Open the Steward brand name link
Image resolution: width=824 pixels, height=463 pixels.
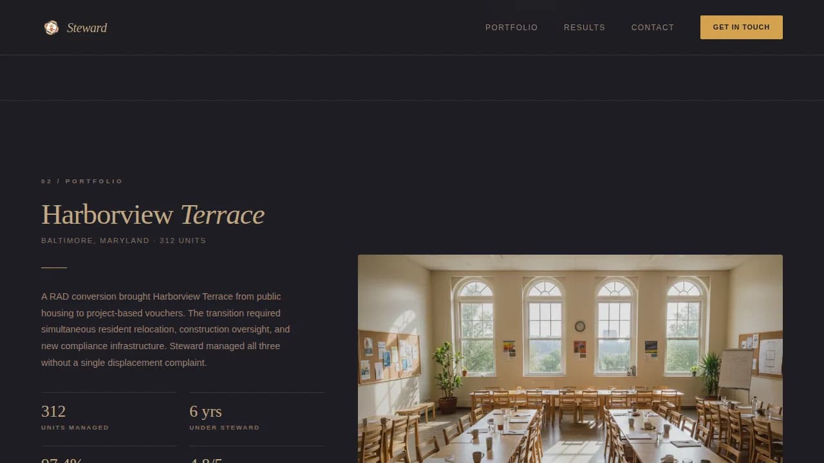pyautogui.click(x=87, y=28)
